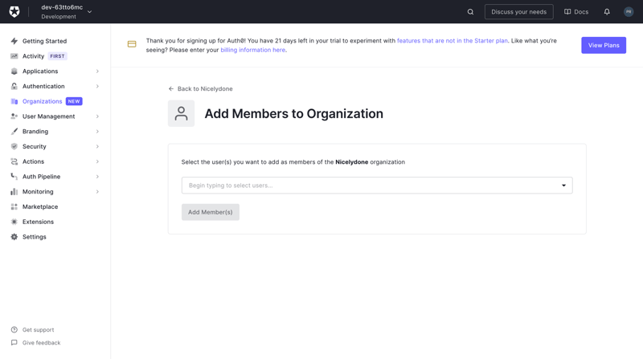The width and height of the screenshot is (643, 359).
Task: Click the Auth0 shield logo
Action: (x=14, y=11)
